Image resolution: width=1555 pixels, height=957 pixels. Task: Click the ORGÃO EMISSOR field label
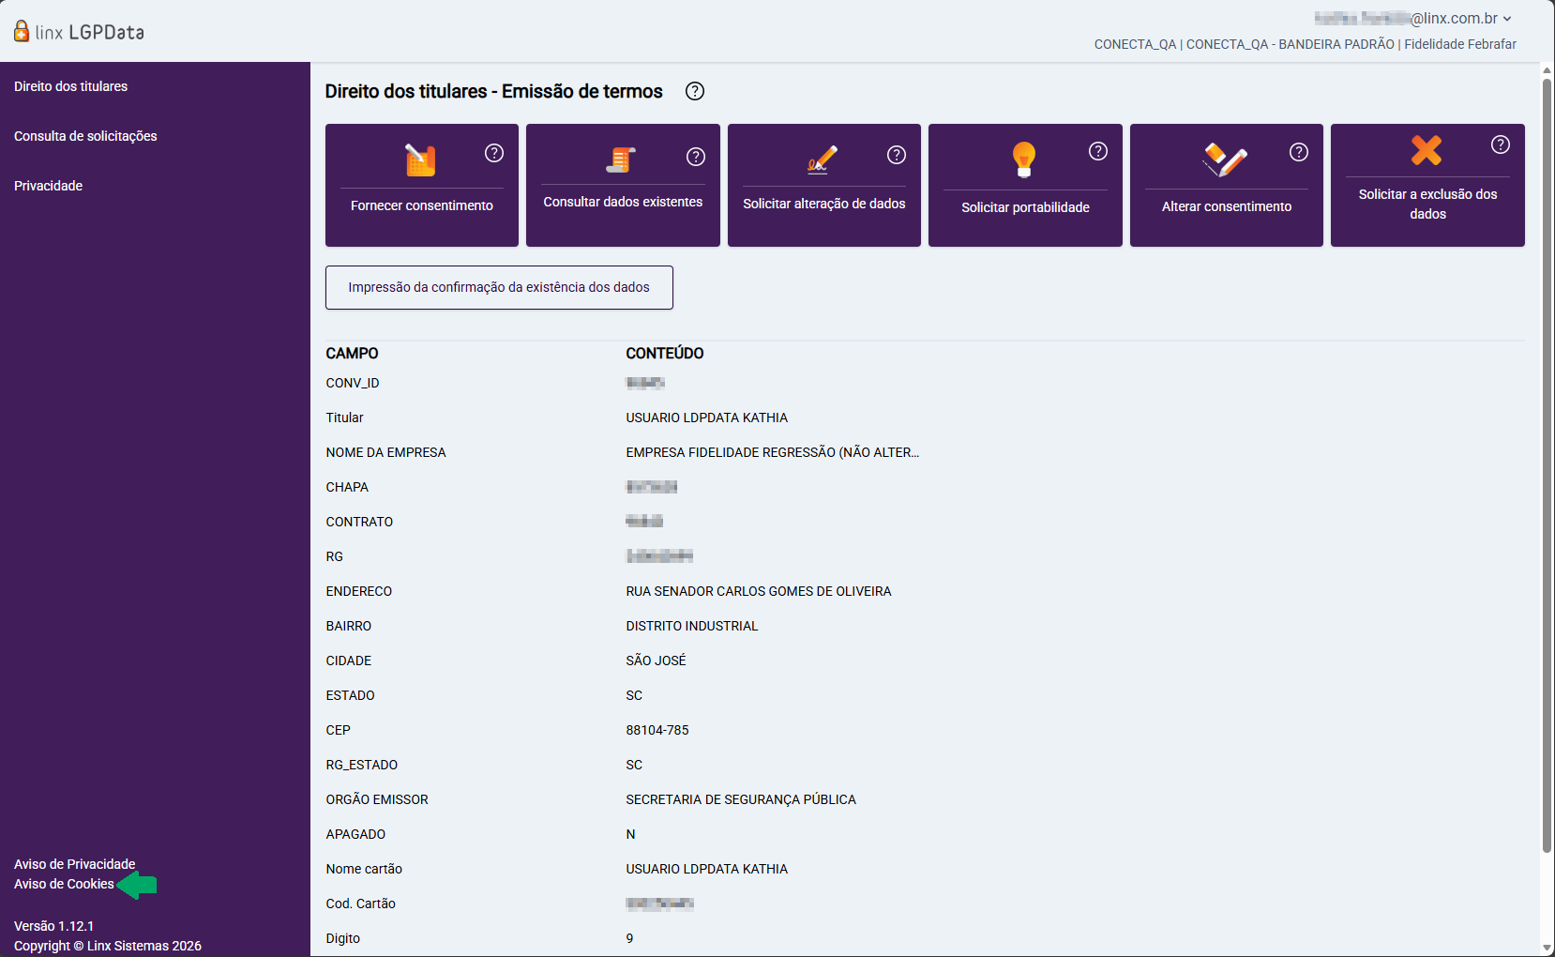377,799
